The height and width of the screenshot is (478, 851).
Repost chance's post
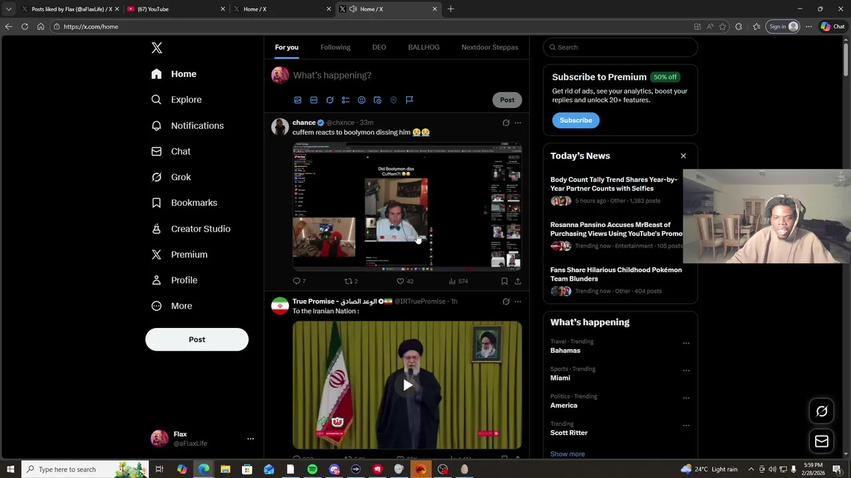tap(351, 281)
